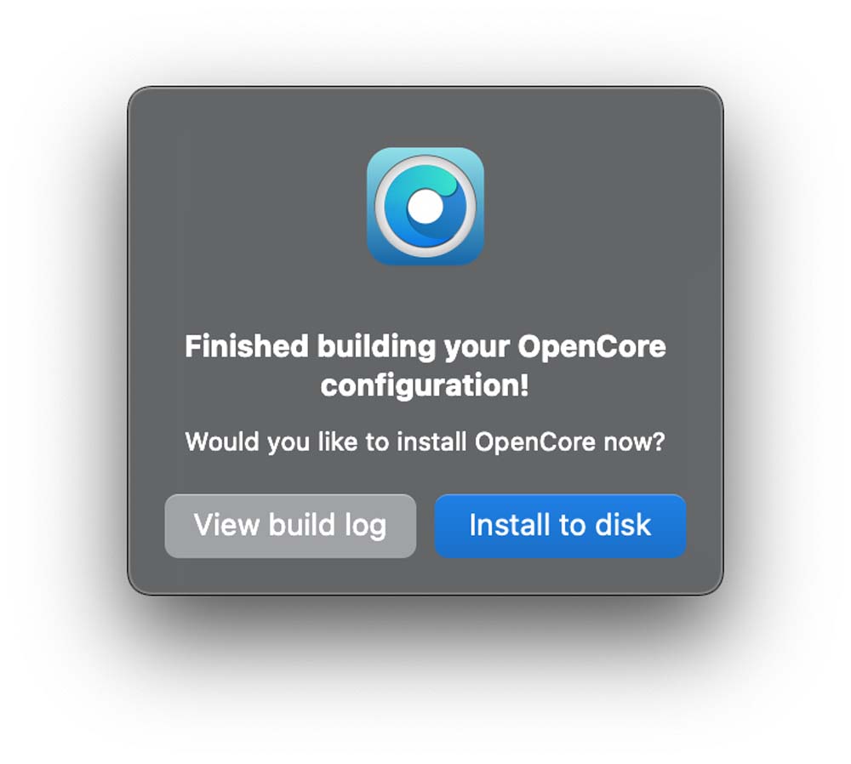This screenshot has height=764, width=851.
Task: Click the OpenCore Legacy Patcher app icon
Action: pos(425,206)
